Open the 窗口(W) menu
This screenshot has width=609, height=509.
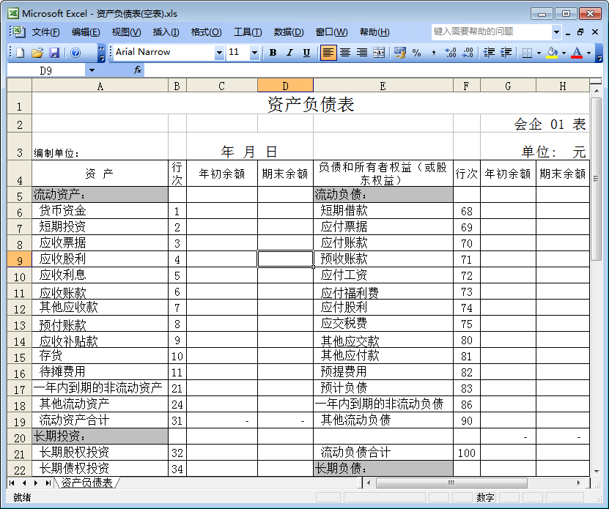331,32
